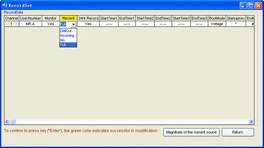Viewport: 264px width, 148px height.
Task: Click the left arrow of horizontal scrollbar
Action: coord(7,122)
